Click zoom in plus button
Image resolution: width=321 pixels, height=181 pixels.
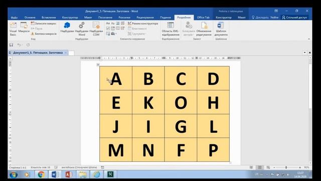(300, 167)
